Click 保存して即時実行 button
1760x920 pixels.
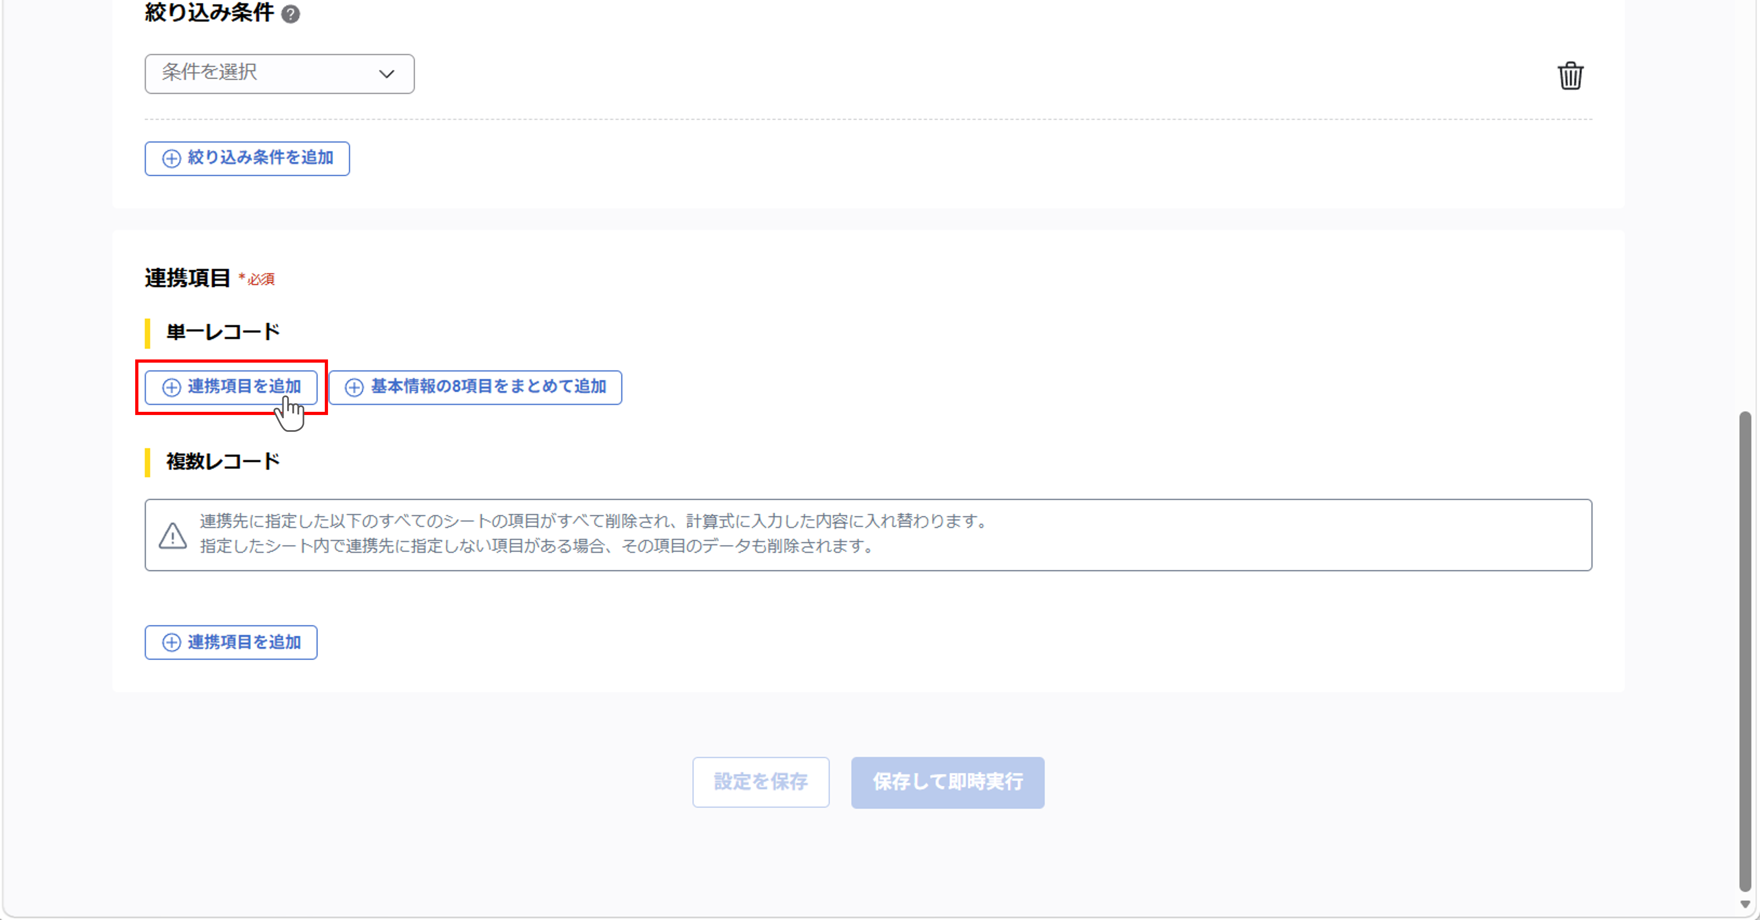click(x=948, y=782)
